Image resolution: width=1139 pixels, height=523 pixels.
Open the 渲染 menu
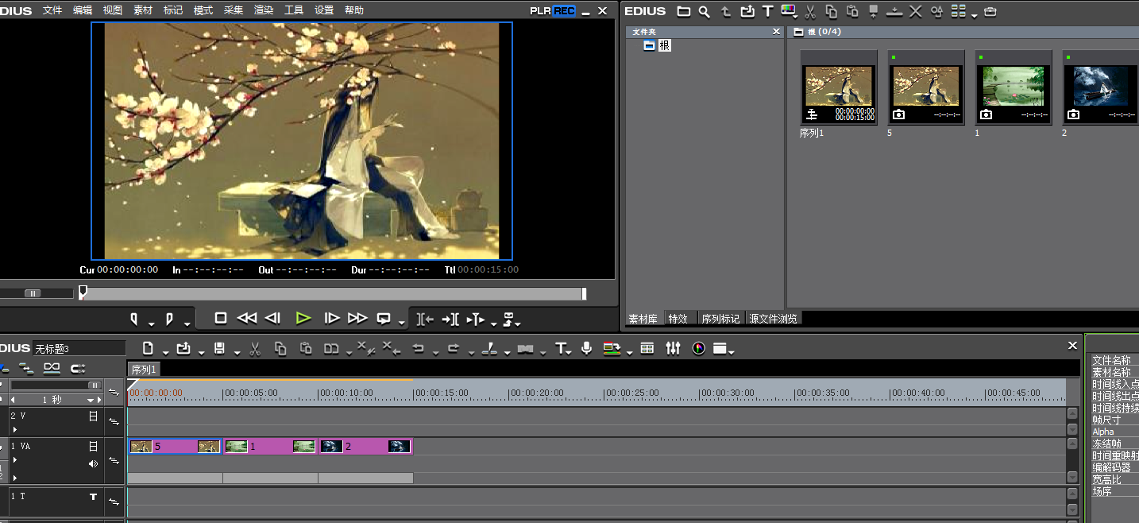click(x=264, y=10)
